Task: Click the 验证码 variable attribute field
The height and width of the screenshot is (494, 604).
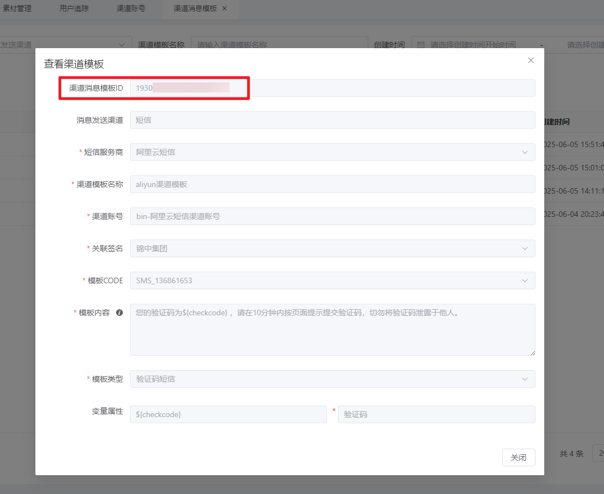Action: tap(436, 414)
